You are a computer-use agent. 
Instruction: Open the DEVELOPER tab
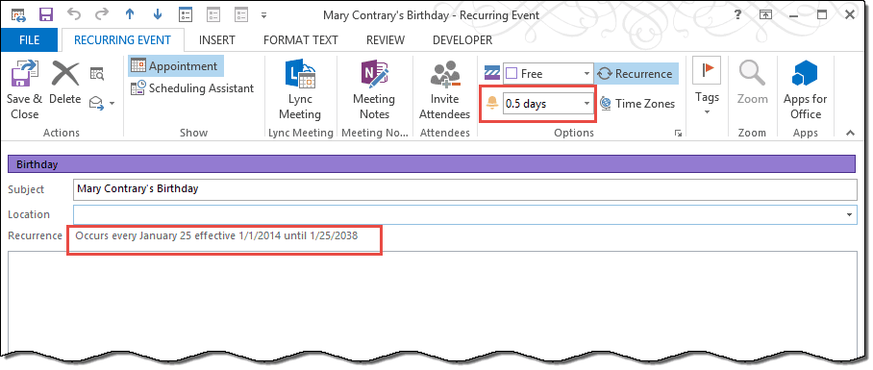tap(462, 40)
